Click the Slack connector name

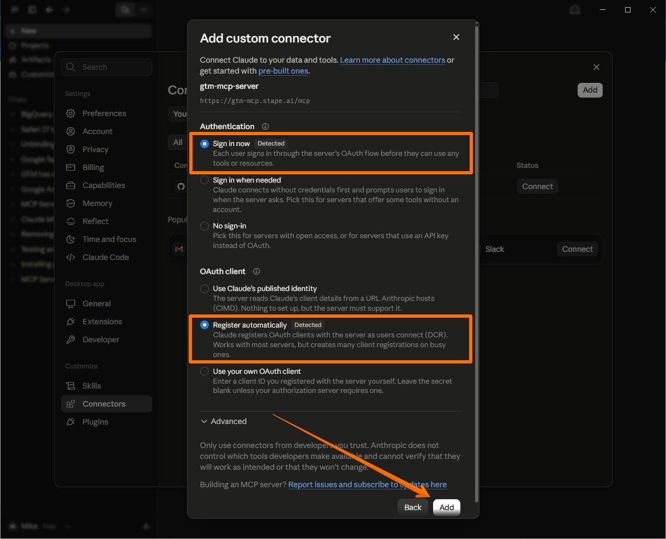click(495, 249)
